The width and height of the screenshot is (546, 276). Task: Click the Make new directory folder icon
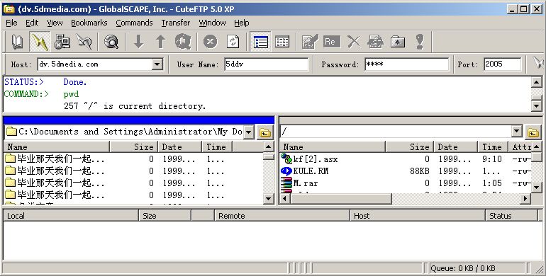398,42
